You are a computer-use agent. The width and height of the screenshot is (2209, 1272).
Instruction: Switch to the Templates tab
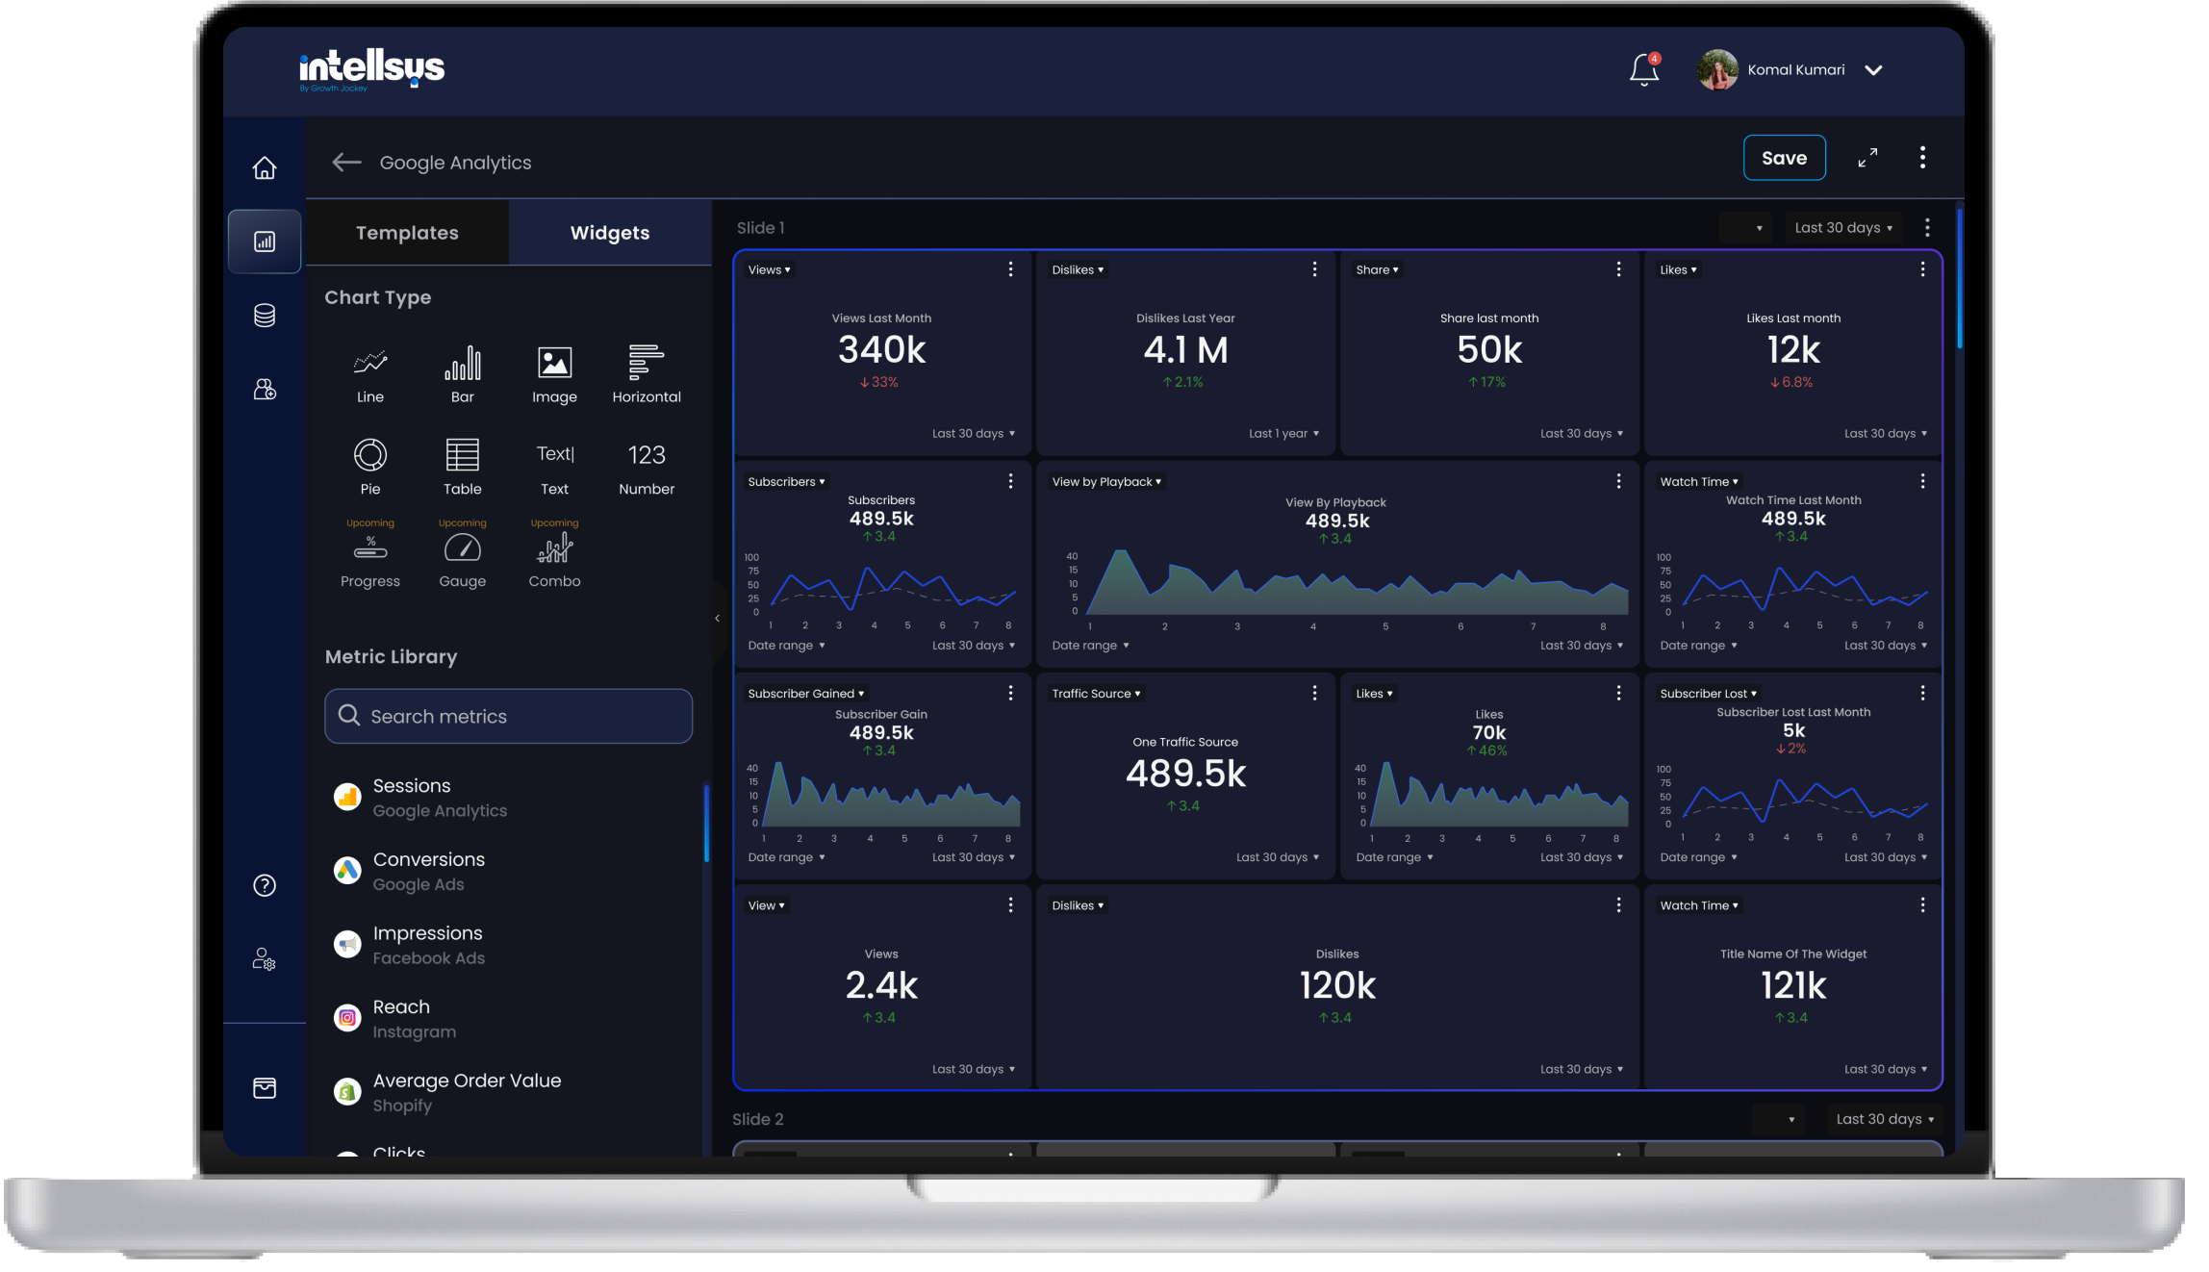click(407, 233)
